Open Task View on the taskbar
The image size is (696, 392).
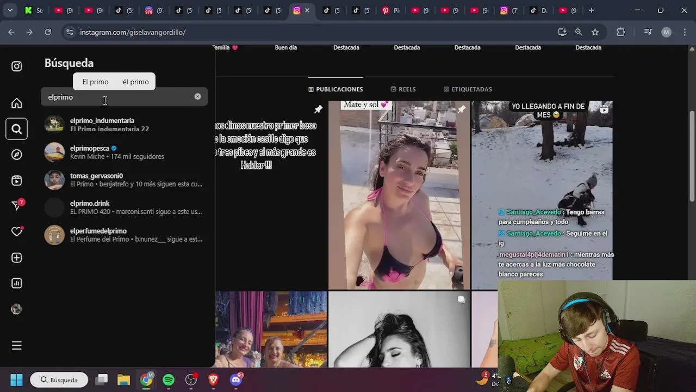pos(101,379)
